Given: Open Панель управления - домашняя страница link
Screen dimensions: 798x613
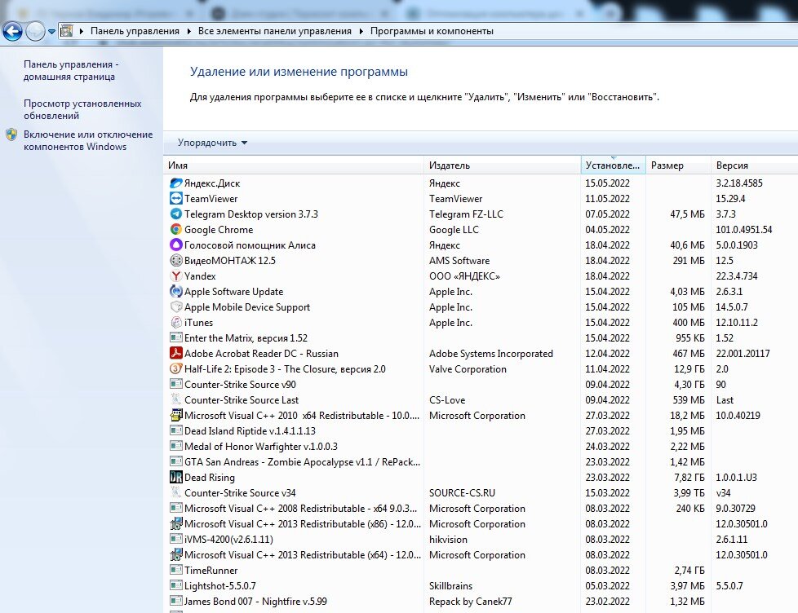Looking at the screenshot, I should pyautogui.click(x=71, y=71).
